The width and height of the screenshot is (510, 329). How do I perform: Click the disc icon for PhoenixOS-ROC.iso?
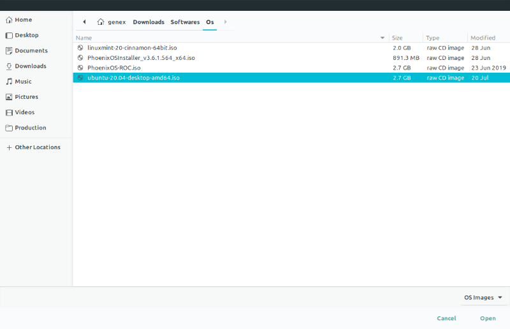point(80,68)
